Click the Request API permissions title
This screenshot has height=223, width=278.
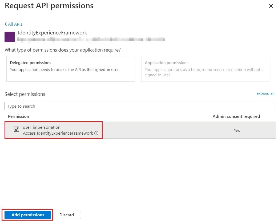tap(49, 6)
